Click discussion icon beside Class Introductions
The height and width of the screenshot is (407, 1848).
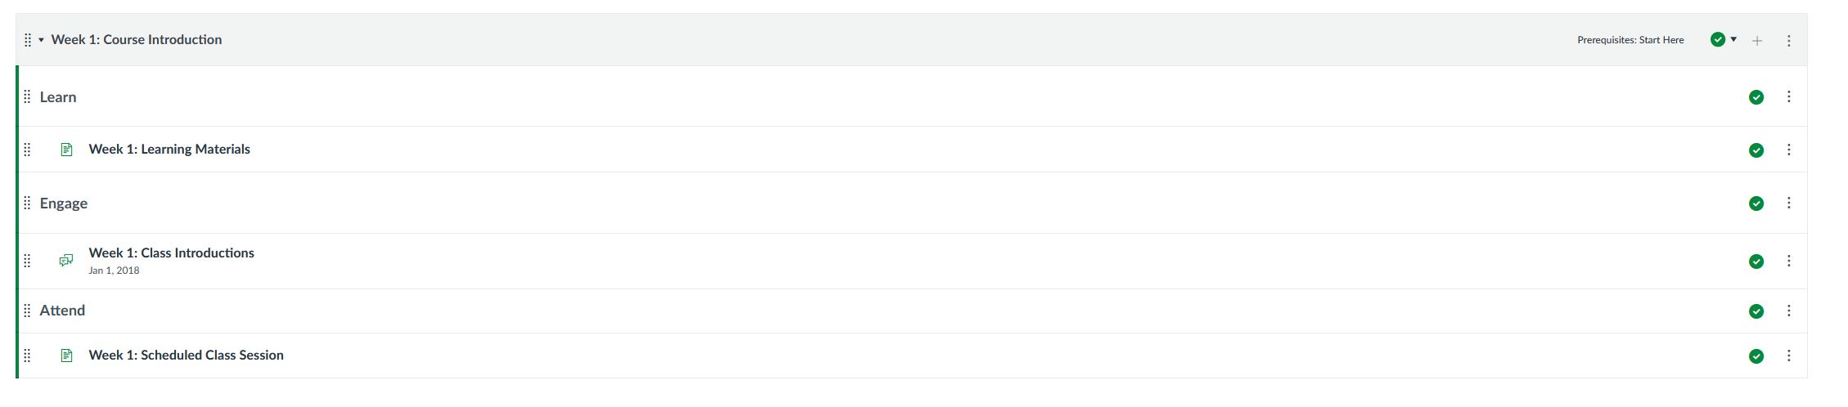click(66, 261)
